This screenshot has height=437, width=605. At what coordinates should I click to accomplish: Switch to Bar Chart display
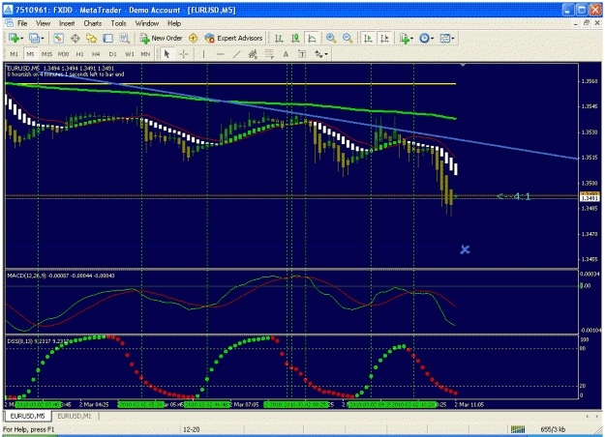click(x=279, y=38)
